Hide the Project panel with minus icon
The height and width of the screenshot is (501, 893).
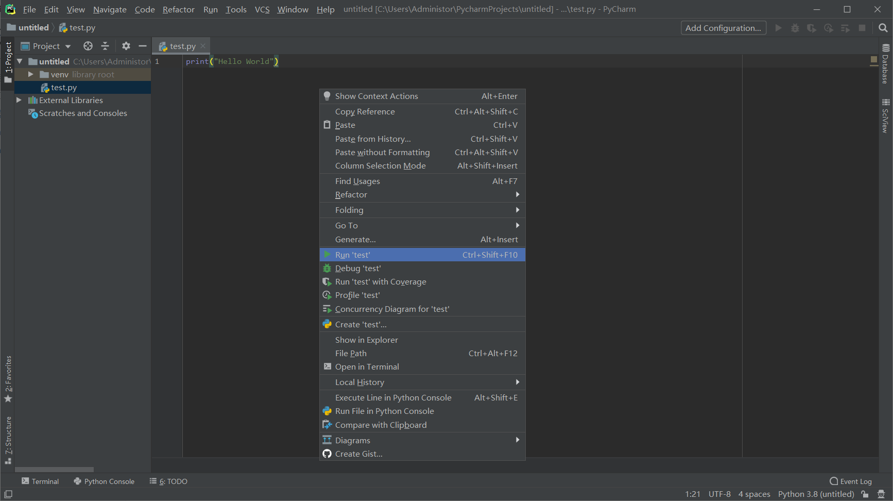(x=143, y=46)
